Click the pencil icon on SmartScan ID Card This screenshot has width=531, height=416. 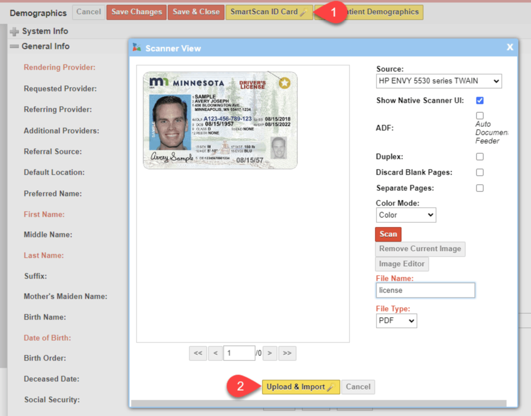tap(304, 12)
